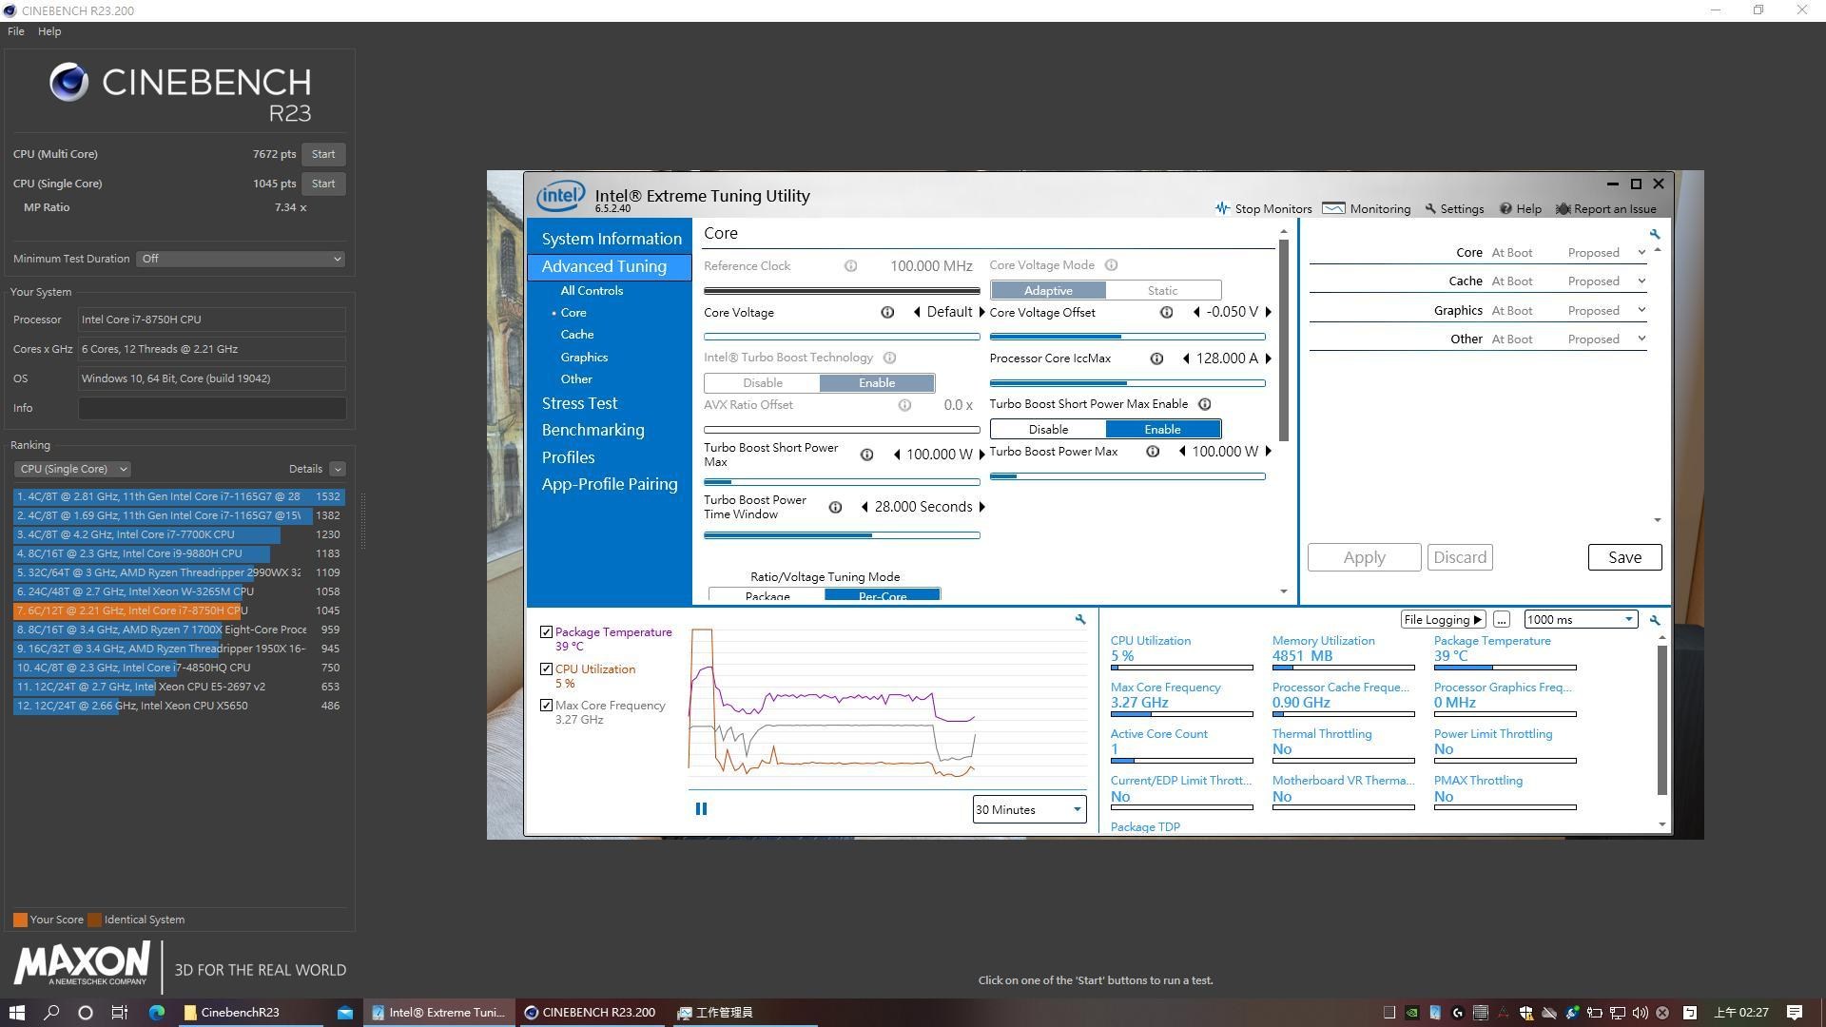Open CPU (Single Core) ranking dropdown
This screenshot has width=1826, height=1027.
[x=72, y=469]
